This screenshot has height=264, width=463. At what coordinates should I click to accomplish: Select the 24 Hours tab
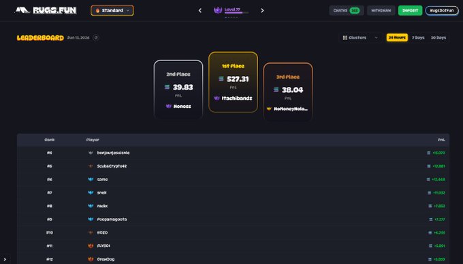point(397,38)
